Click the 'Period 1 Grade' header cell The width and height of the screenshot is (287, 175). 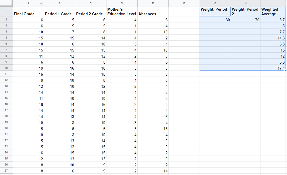[x=59, y=12]
